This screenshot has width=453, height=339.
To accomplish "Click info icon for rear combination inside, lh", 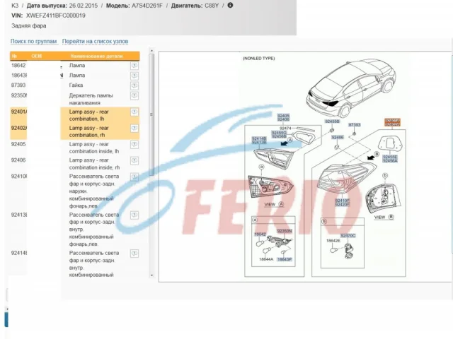I will [134, 144].
